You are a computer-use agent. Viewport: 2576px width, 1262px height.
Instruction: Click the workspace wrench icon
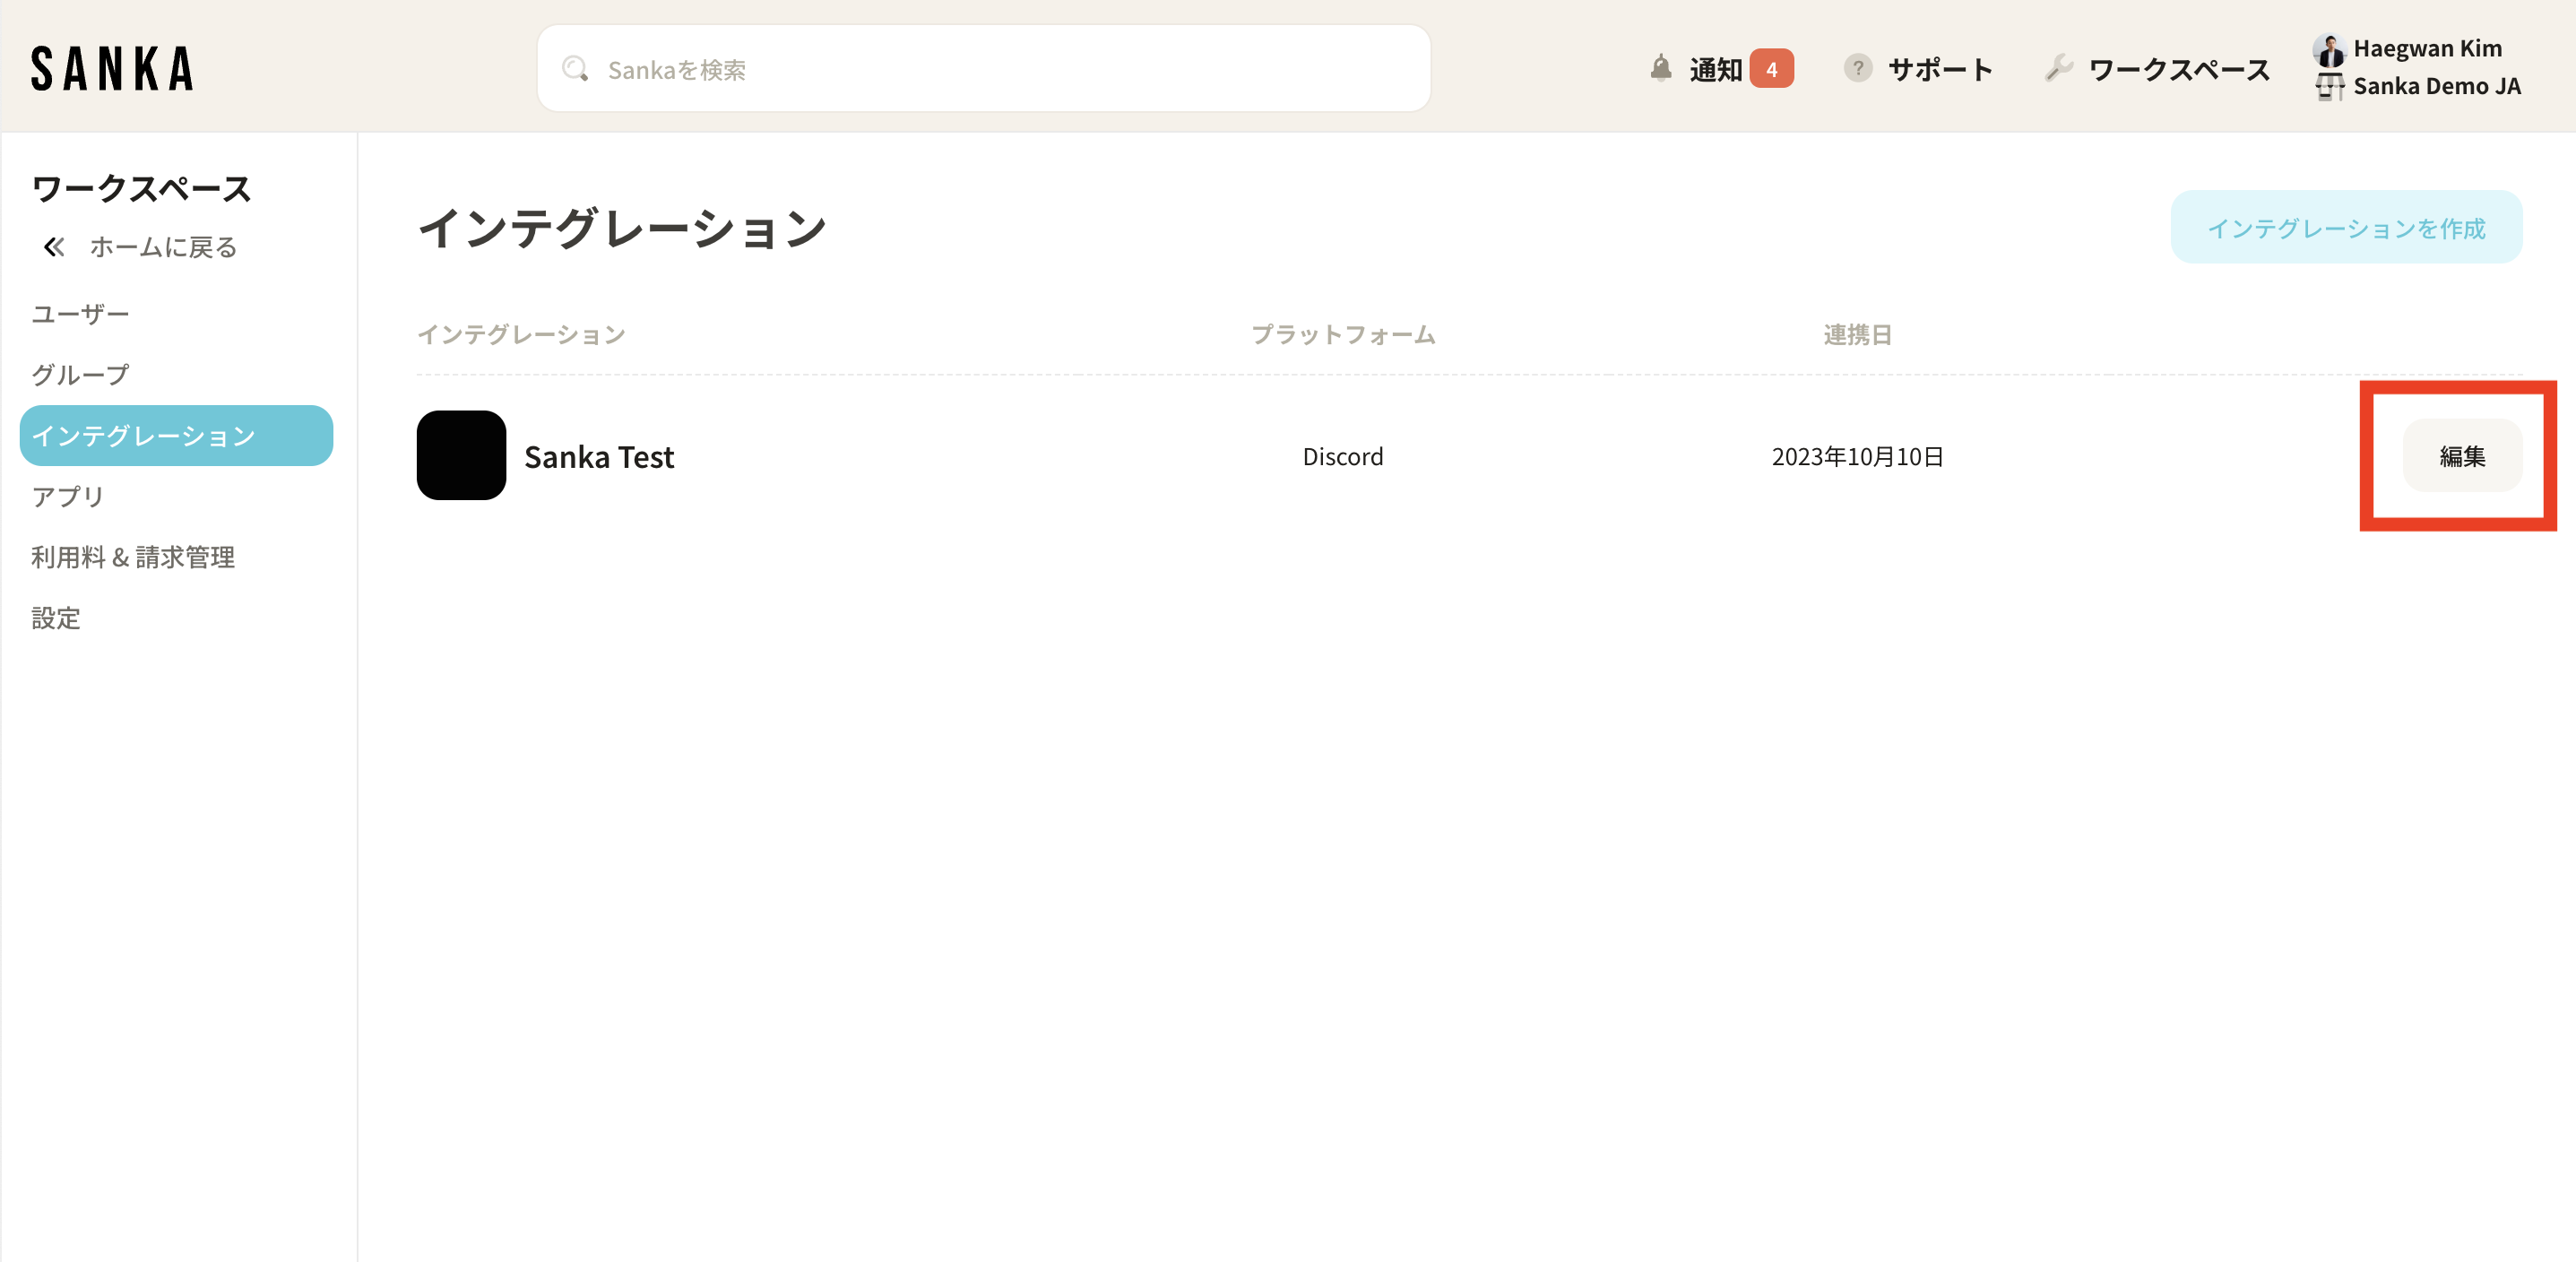click(x=2058, y=68)
